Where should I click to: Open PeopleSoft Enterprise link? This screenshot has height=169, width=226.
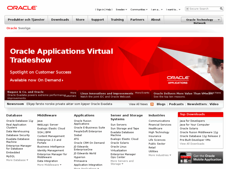click(88, 131)
